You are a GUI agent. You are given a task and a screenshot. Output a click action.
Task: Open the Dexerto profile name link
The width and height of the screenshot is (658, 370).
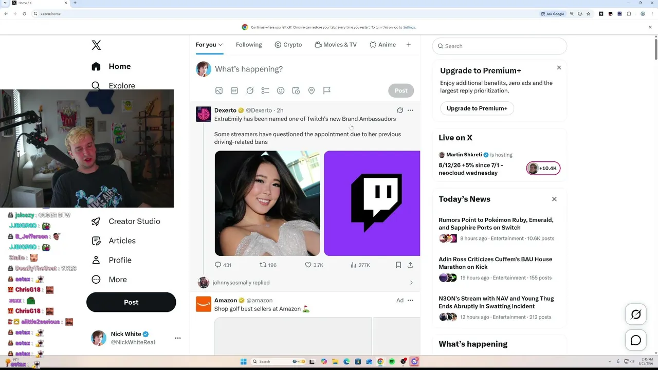[x=225, y=110]
